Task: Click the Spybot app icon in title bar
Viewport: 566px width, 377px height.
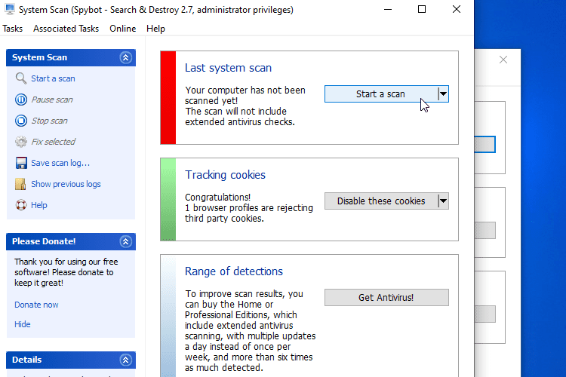Action: pyautogui.click(x=10, y=9)
